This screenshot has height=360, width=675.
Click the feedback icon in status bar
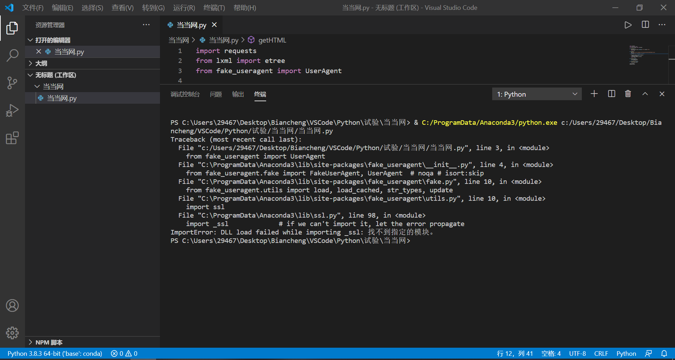[649, 354]
